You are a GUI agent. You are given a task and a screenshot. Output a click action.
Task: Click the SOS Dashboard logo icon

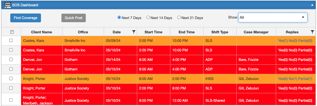pyautogui.click(x=8, y=5)
